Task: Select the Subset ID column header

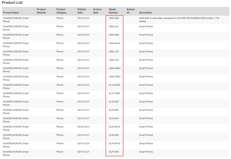Action: click(131, 11)
